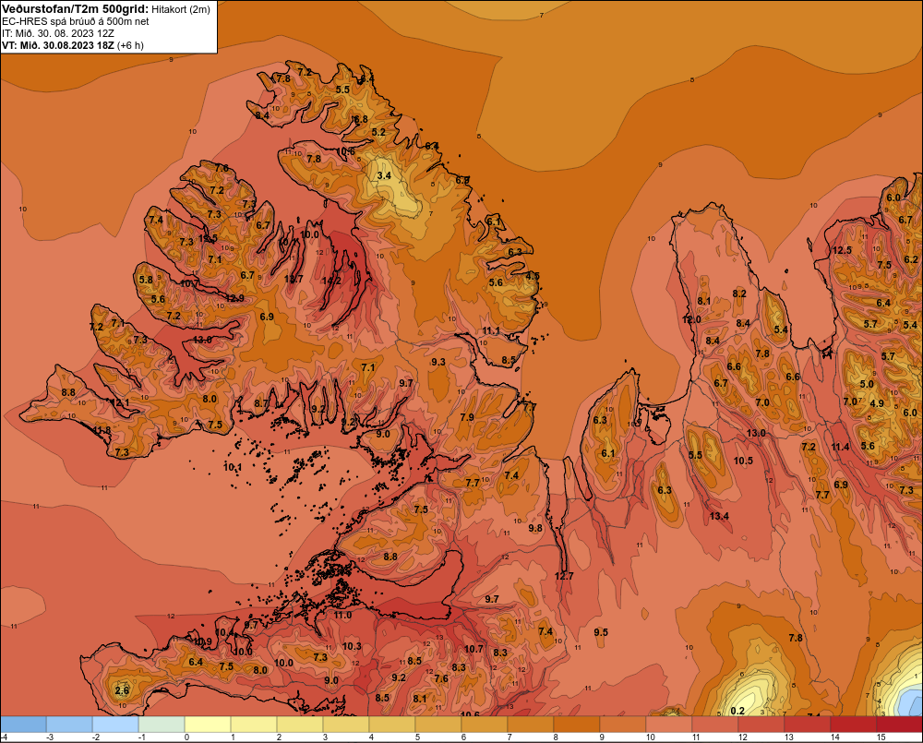Click the 11.4 temperature value

pyautogui.click(x=840, y=447)
